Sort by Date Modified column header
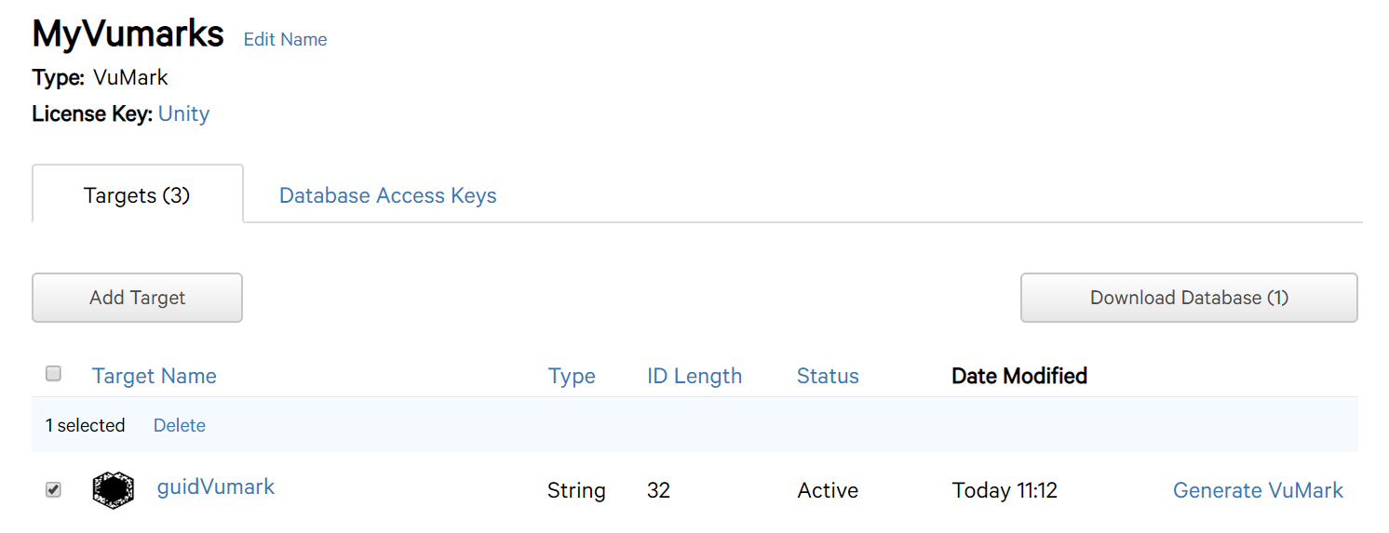Viewport: 1389px width, 533px height. point(1019,376)
